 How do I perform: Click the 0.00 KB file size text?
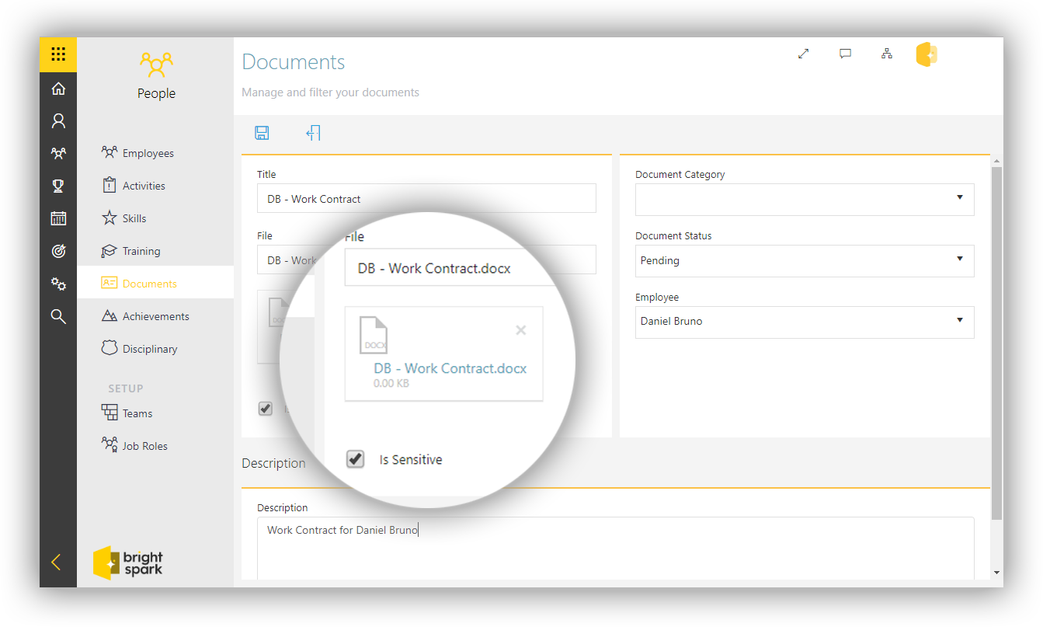pyautogui.click(x=391, y=383)
